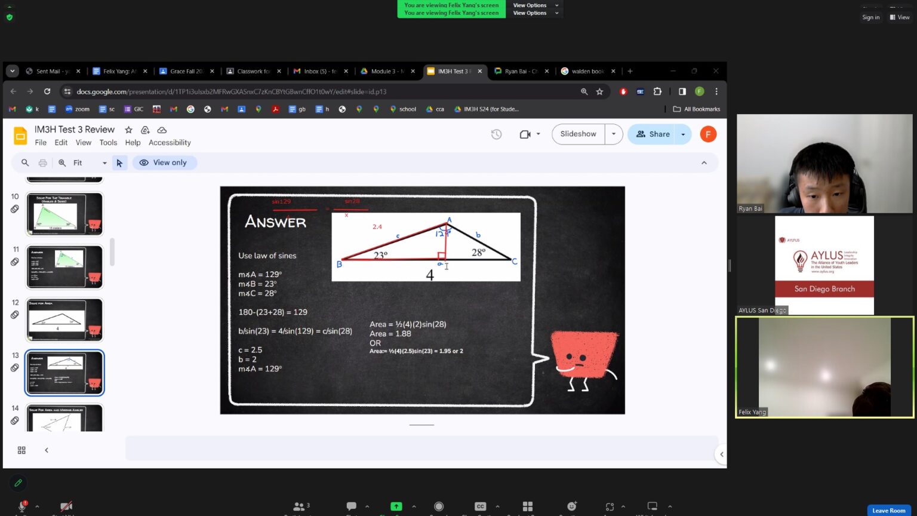Open All Bookmarks folder
Image resolution: width=917 pixels, height=516 pixels.
(696, 109)
